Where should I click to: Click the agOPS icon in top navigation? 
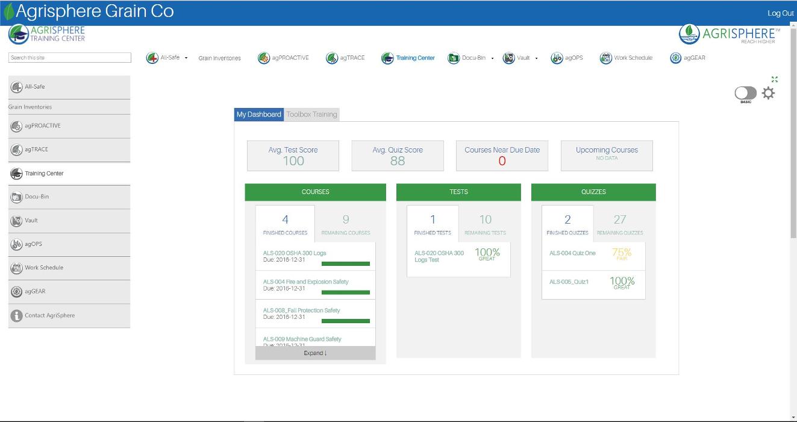[x=557, y=58]
